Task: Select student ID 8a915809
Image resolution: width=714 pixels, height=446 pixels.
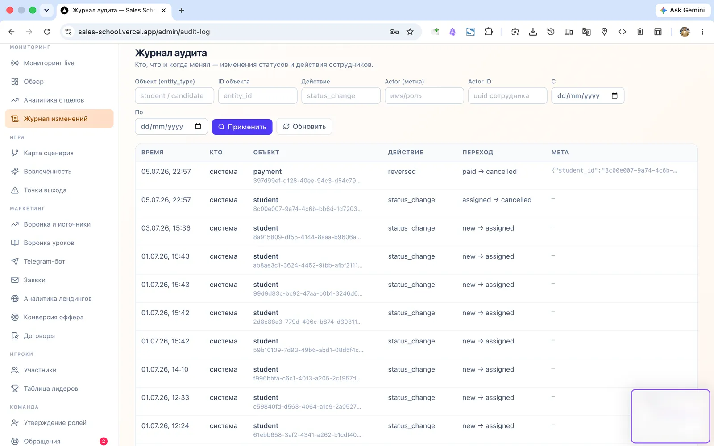Action: coord(307,237)
